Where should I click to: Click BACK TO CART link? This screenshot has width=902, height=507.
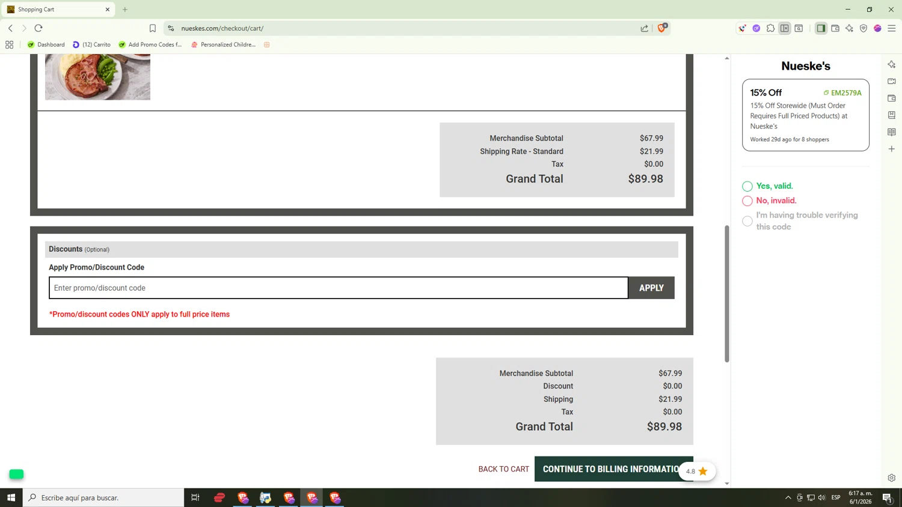(x=503, y=469)
